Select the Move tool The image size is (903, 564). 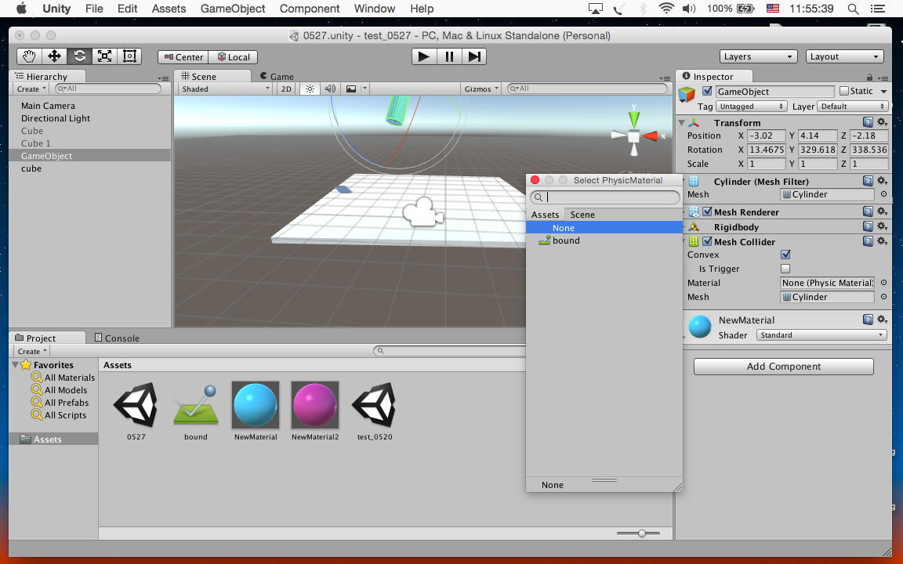[x=54, y=56]
